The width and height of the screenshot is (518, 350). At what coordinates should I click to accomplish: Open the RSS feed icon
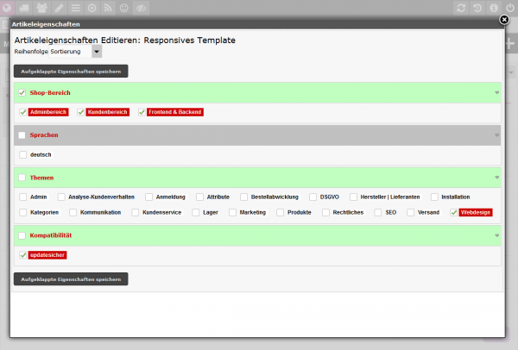coord(108,8)
